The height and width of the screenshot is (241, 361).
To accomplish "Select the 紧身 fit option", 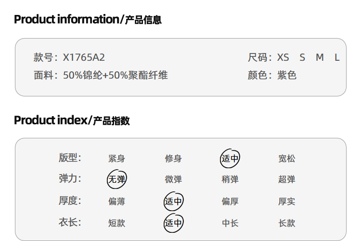I will (116, 159).
